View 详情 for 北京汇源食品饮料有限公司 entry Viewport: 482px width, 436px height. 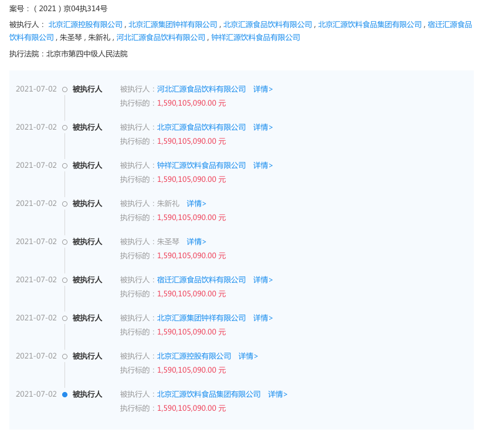click(x=263, y=127)
